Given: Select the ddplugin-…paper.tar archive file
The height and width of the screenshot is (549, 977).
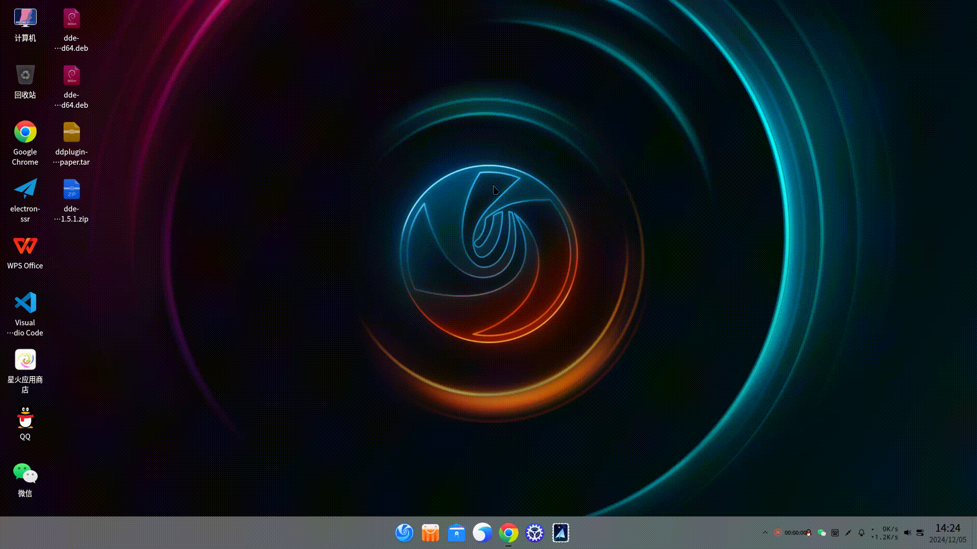Looking at the screenshot, I should (72, 144).
